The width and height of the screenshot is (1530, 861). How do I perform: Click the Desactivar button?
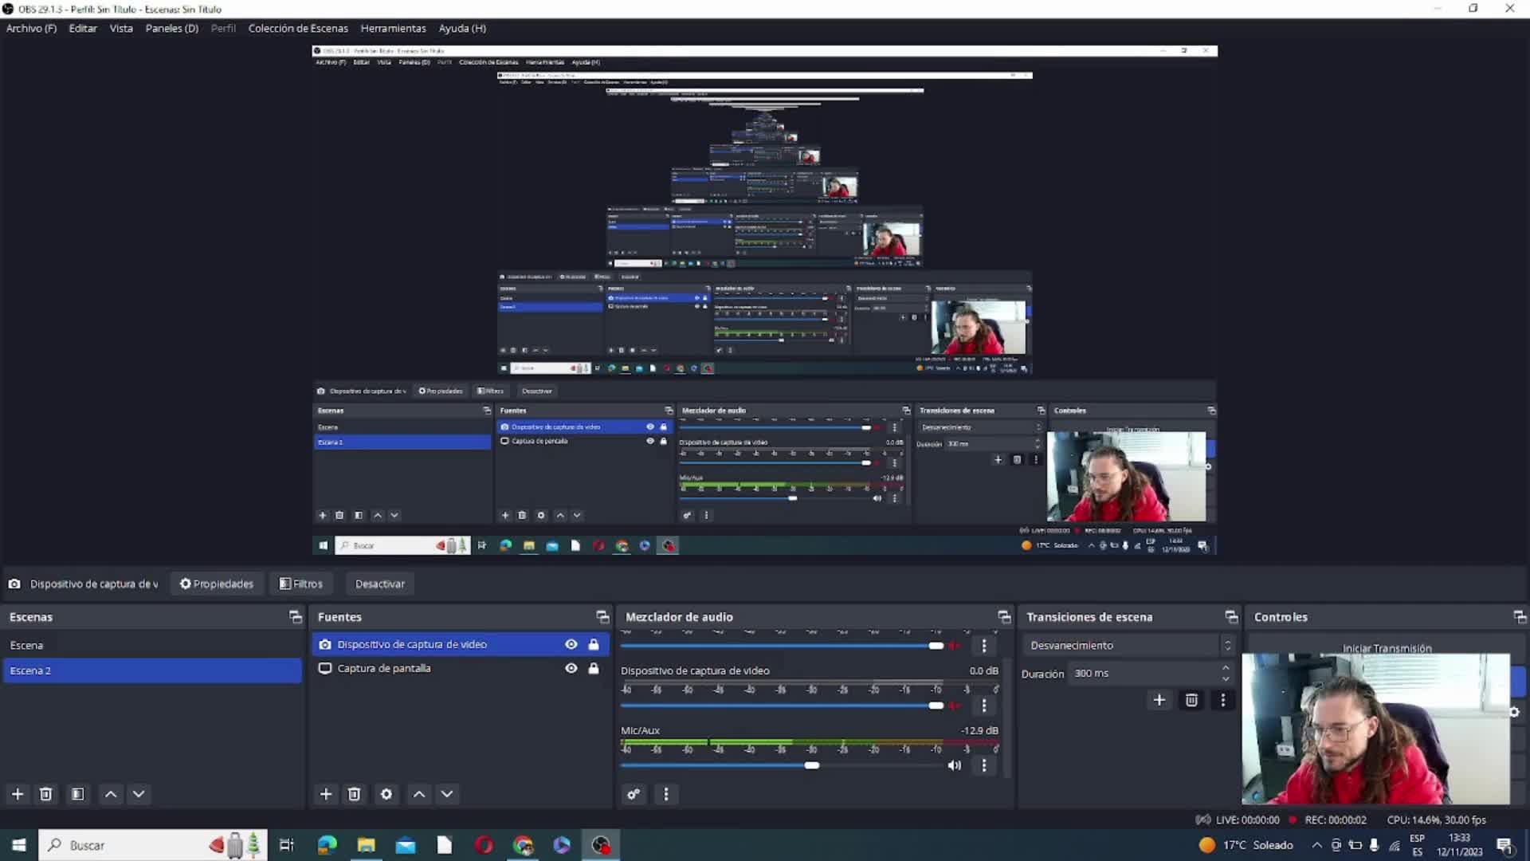[379, 584]
